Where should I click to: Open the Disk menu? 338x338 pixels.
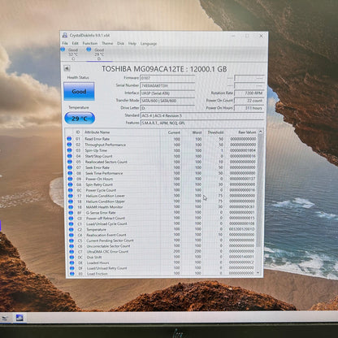tap(120, 43)
